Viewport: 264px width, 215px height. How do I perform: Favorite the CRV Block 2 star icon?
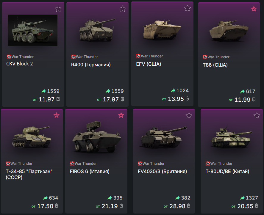58,9
